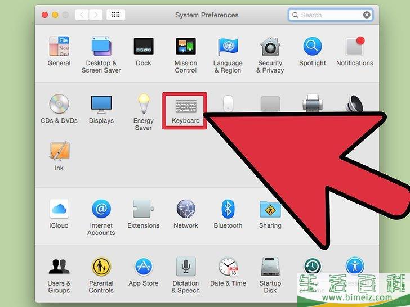410x307 pixels.
Task: Open Dictation & Speech preferences
Action: [186, 276]
